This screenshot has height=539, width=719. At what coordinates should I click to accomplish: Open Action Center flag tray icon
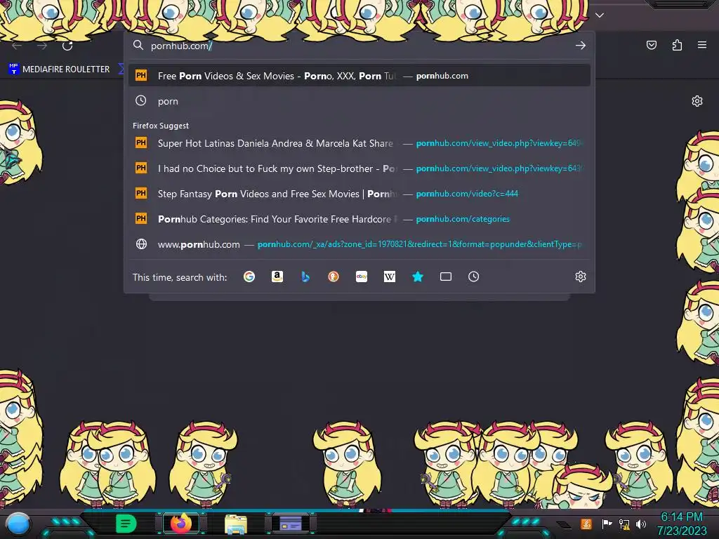click(607, 524)
